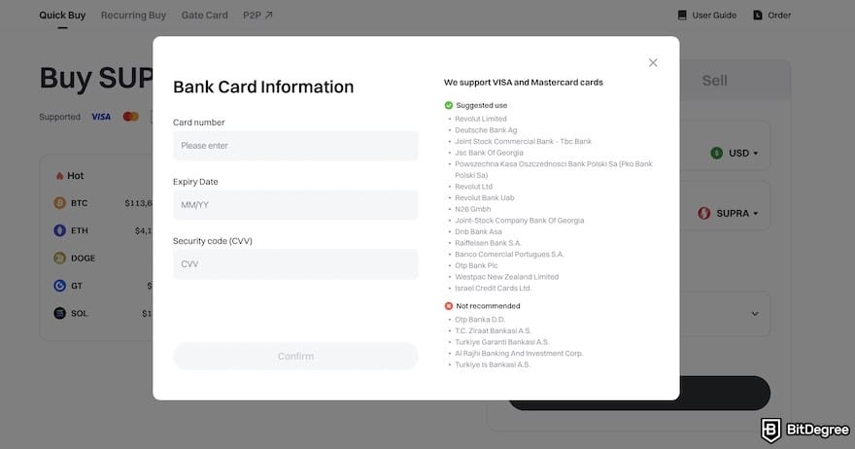Viewport: 855px width, 449px height.
Task: Click 'Otp Bank Plc' entry
Action: pos(476,265)
